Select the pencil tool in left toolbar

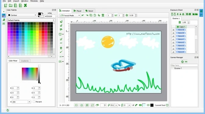61,22
